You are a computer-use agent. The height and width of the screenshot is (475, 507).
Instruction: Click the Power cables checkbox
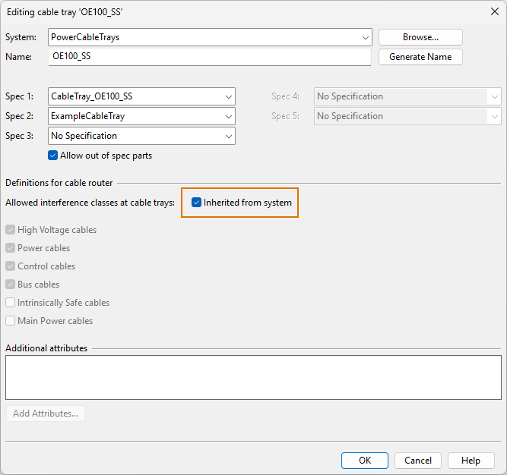coord(11,248)
